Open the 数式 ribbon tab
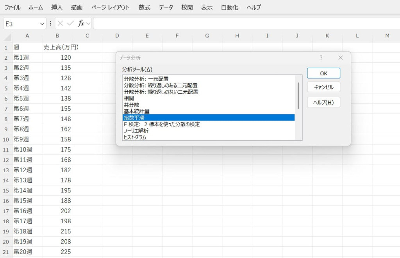400x258 pixels. click(x=145, y=7)
